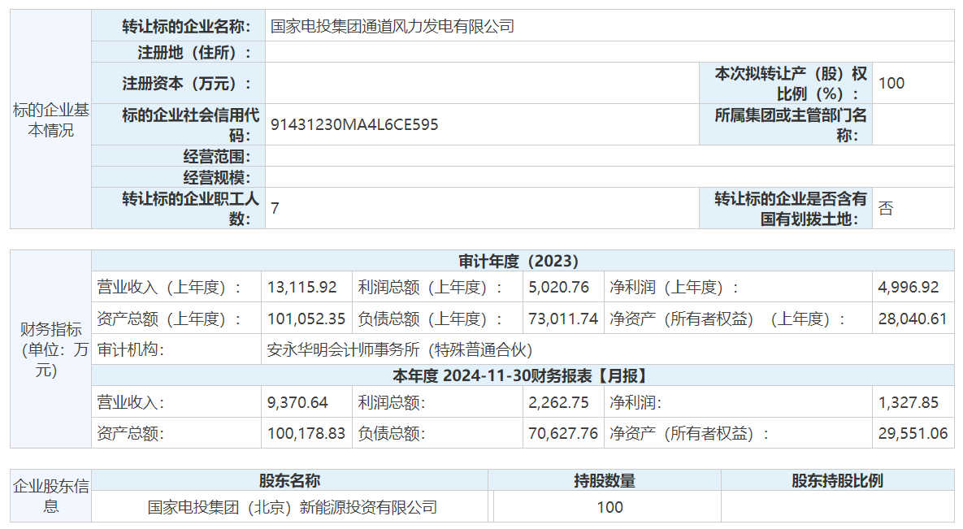963x529 pixels.
Task: Select last-year net profit 4,996.92
Action: click(x=909, y=287)
